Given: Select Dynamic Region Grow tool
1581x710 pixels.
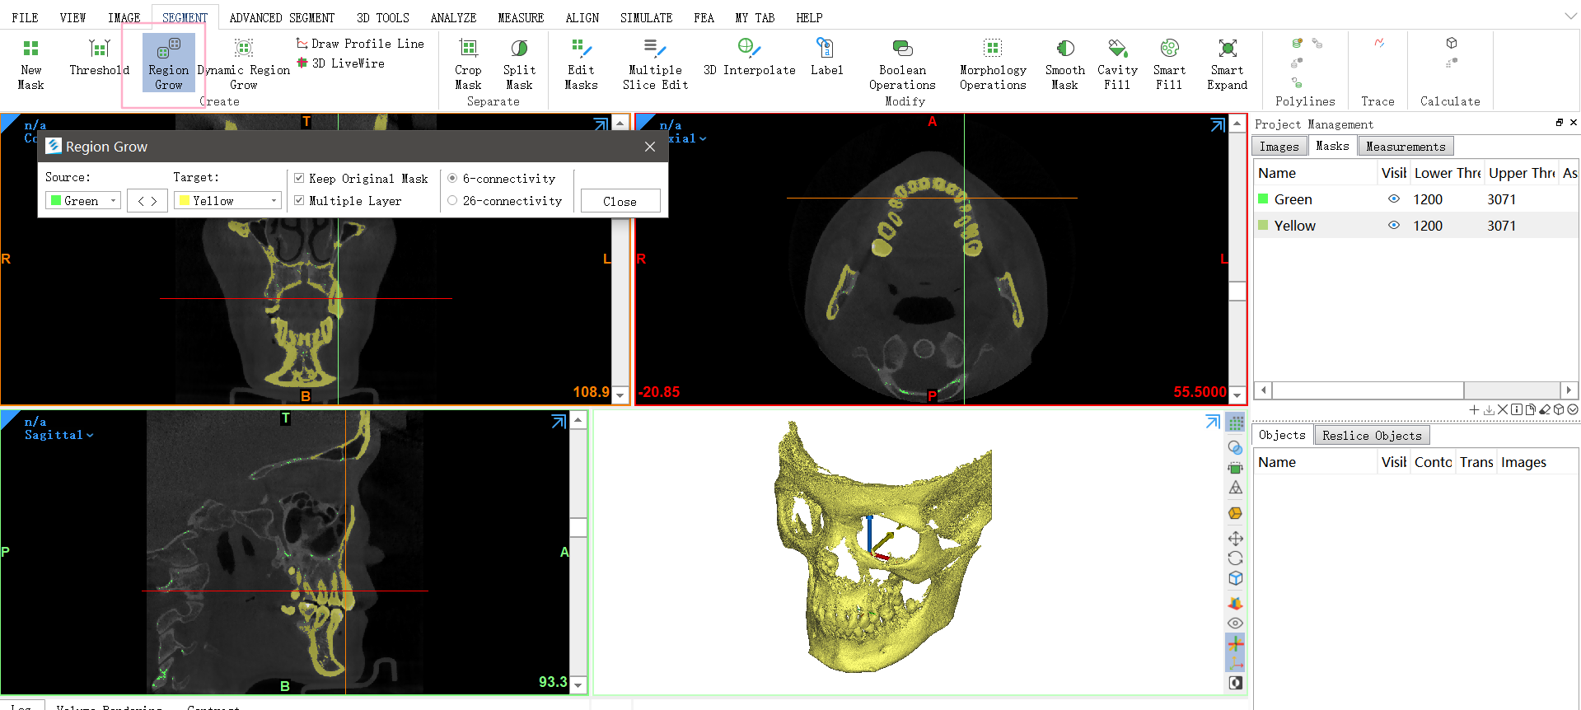Looking at the screenshot, I should (x=244, y=63).
